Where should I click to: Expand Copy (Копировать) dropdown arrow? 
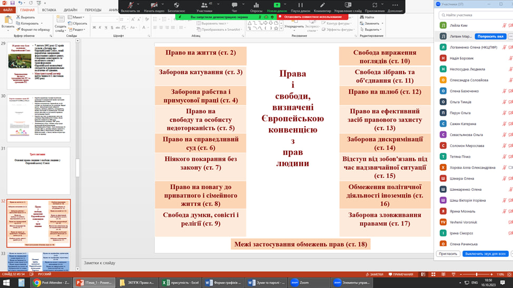42,24
